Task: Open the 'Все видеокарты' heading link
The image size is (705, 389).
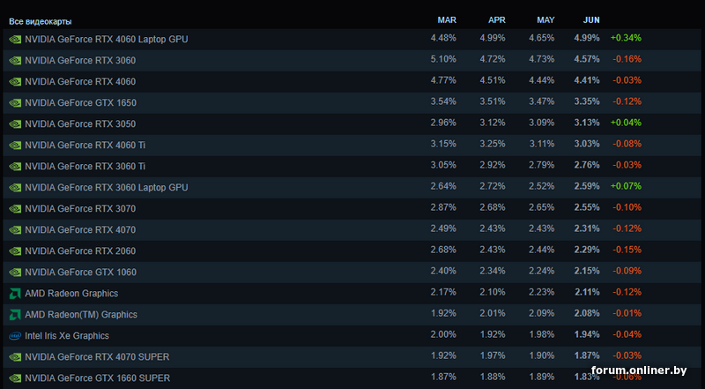Action: click(41, 20)
